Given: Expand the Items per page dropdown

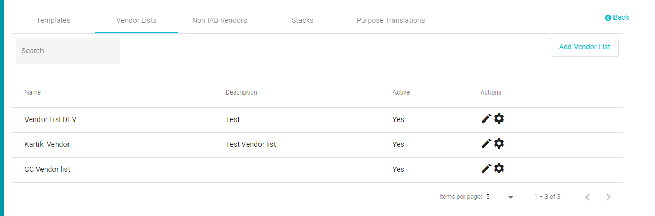Looking at the screenshot, I should pos(500,197).
